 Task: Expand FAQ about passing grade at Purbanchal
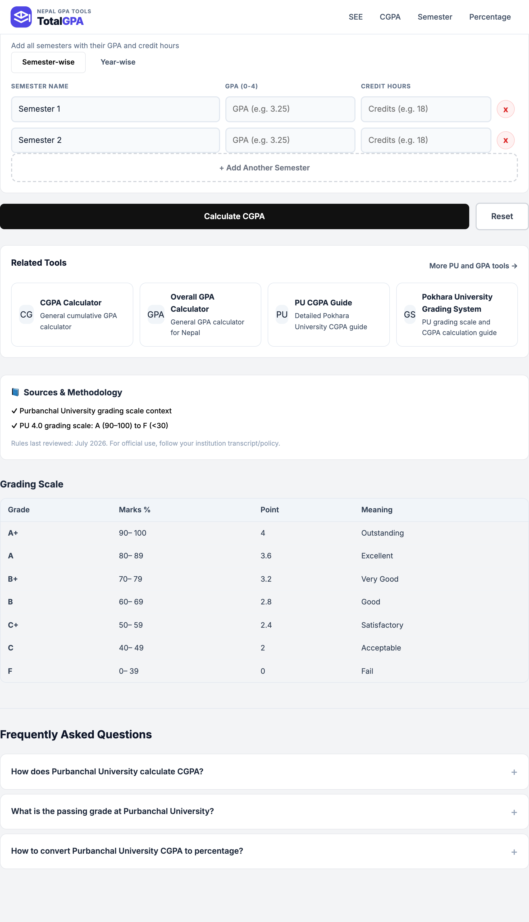pyautogui.click(x=264, y=812)
